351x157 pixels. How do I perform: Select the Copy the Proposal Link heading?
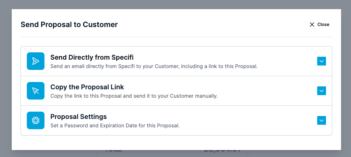click(87, 87)
